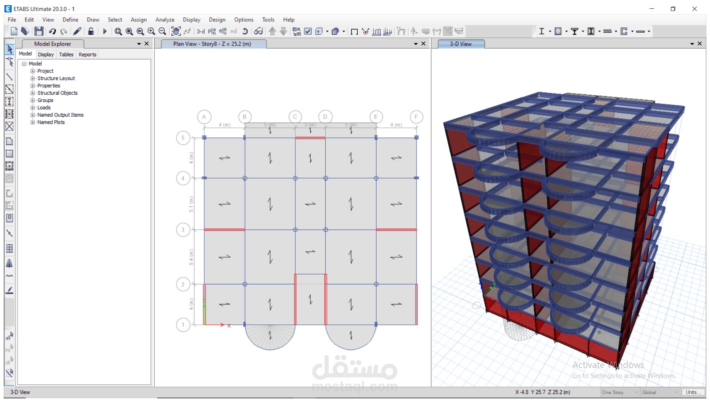This screenshot has height=402, width=710.
Task: Zoom in one step
Action: pyautogui.click(x=151, y=31)
